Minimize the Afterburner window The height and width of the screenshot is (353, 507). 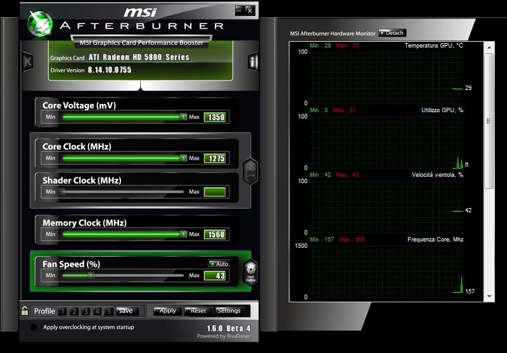coord(240,10)
